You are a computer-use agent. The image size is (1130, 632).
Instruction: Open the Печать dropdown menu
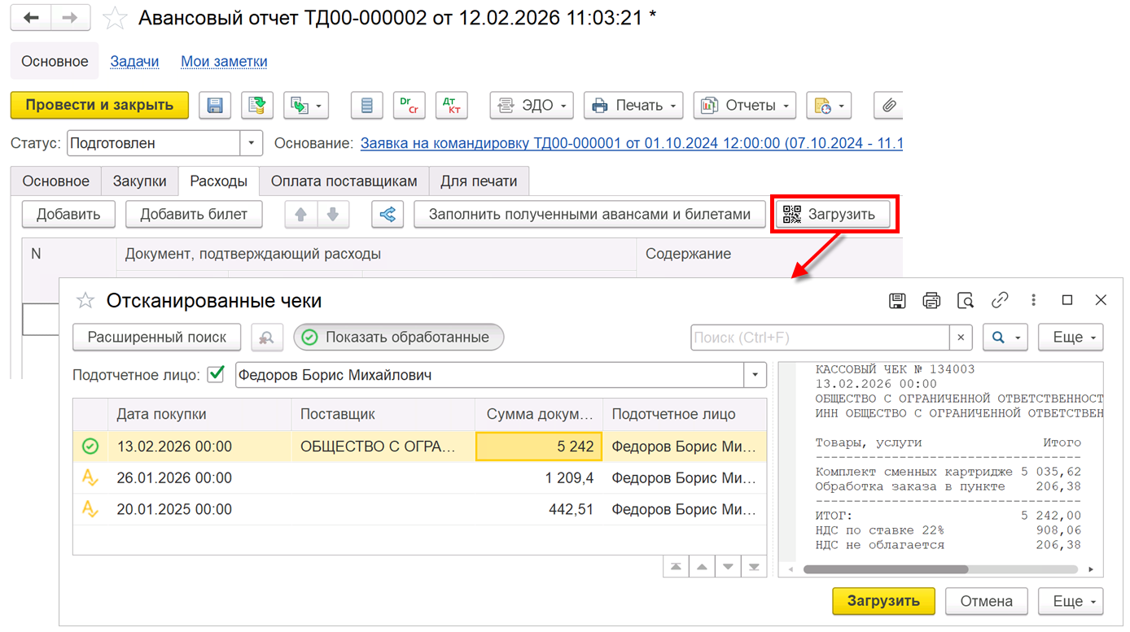tap(633, 105)
